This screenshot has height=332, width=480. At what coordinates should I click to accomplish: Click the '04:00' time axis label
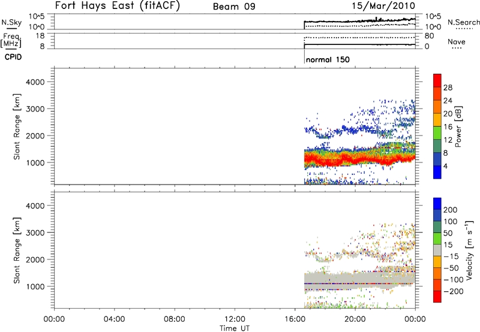point(114,319)
